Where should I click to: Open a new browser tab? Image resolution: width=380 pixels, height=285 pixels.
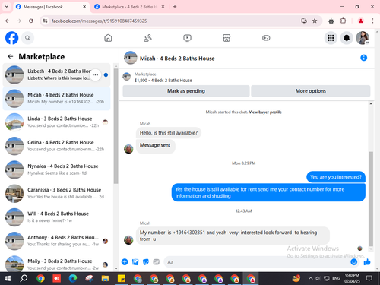click(x=175, y=7)
